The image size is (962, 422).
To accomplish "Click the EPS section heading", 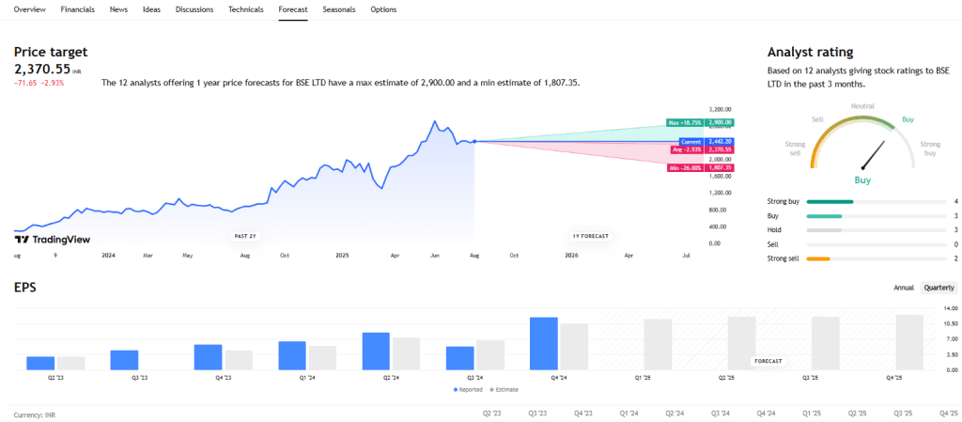I will pyautogui.click(x=25, y=287).
